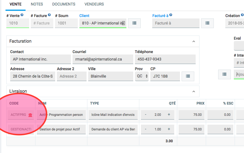The height and width of the screenshot is (153, 244).
Task: Increase quantity for the ACTIFPRG line
Action: click(169, 115)
